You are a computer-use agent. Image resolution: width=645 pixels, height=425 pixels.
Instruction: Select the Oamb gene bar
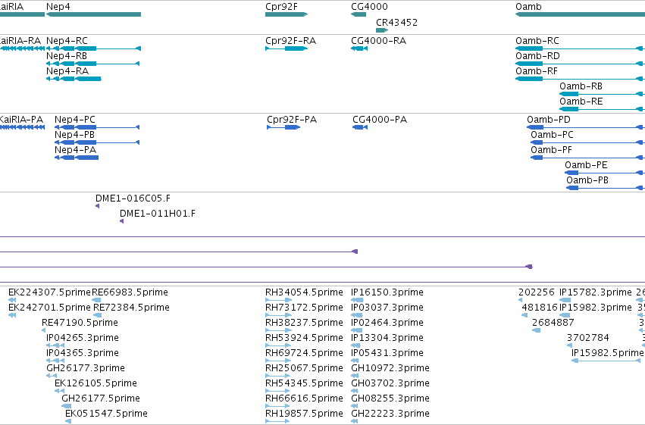point(580,14)
